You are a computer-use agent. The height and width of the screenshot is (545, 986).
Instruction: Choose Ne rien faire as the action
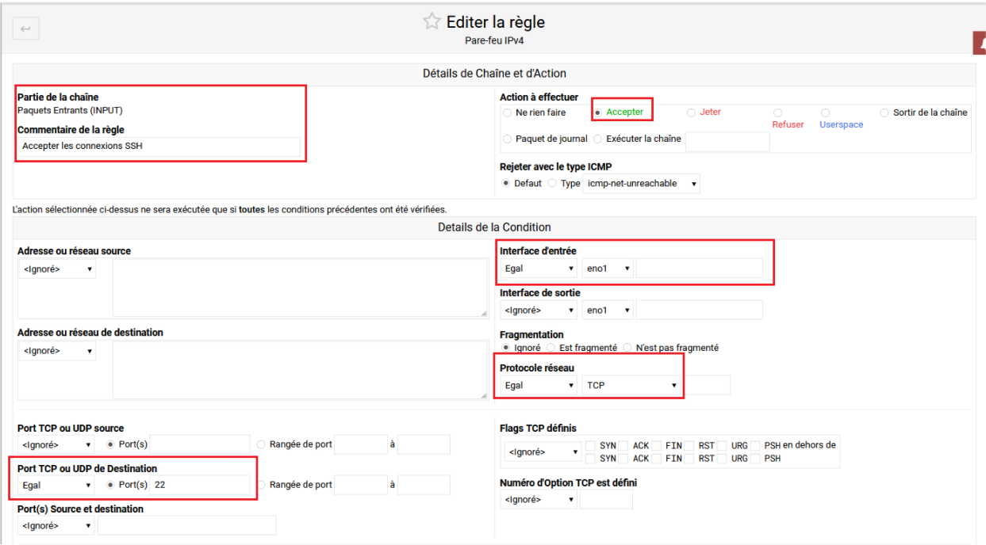coord(508,112)
